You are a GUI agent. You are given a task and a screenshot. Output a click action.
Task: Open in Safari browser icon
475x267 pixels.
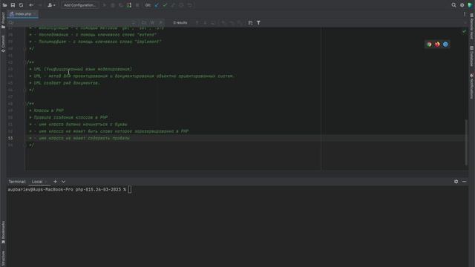tap(445, 44)
